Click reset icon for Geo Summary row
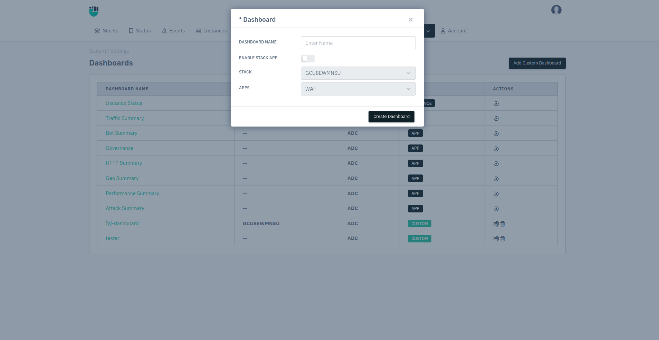This screenshot has width=659, height=340. pos(496,179)
